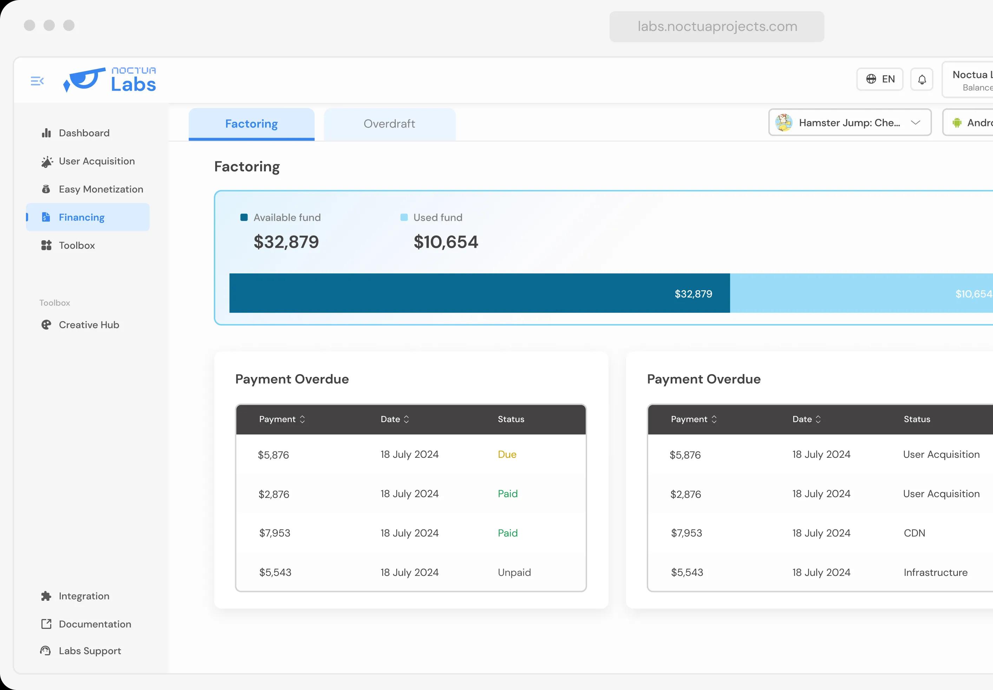Viewport: 993px width, 690px height.
Task: Click the Labs Support headset icon
Action: (46, 651)
